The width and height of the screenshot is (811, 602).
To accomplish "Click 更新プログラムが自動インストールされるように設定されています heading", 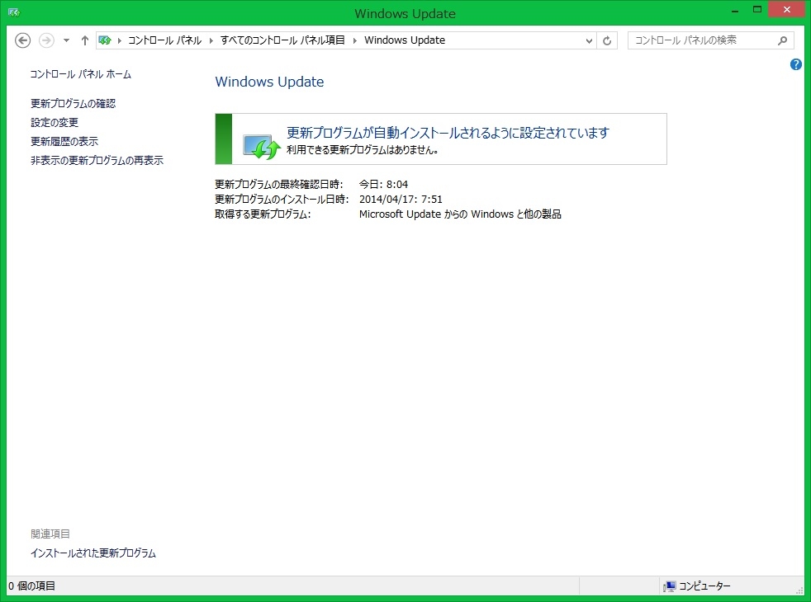I will pos(448,133).
